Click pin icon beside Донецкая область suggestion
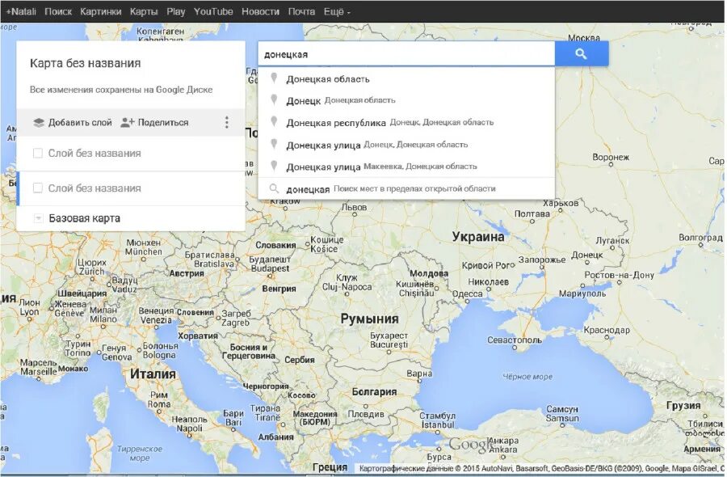727x477 pixels. [x=274, y=78]
